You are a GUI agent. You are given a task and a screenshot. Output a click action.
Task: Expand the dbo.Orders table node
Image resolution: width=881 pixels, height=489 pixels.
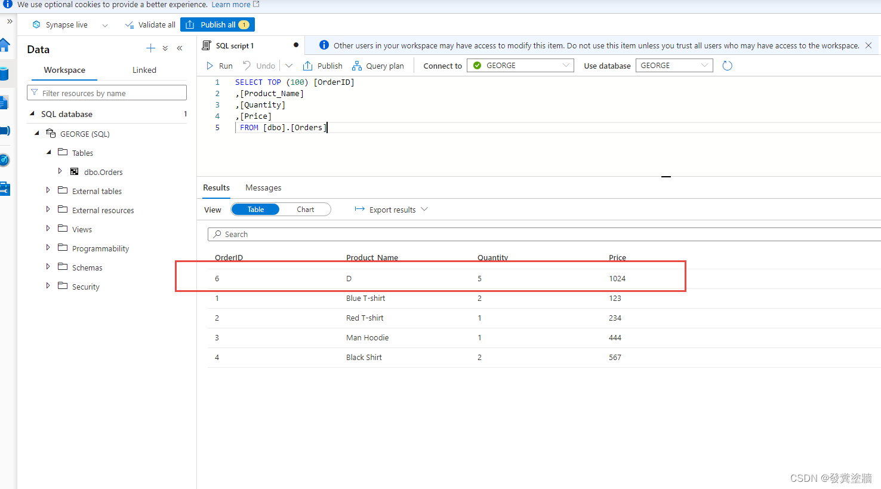click(x=60, y=171)
